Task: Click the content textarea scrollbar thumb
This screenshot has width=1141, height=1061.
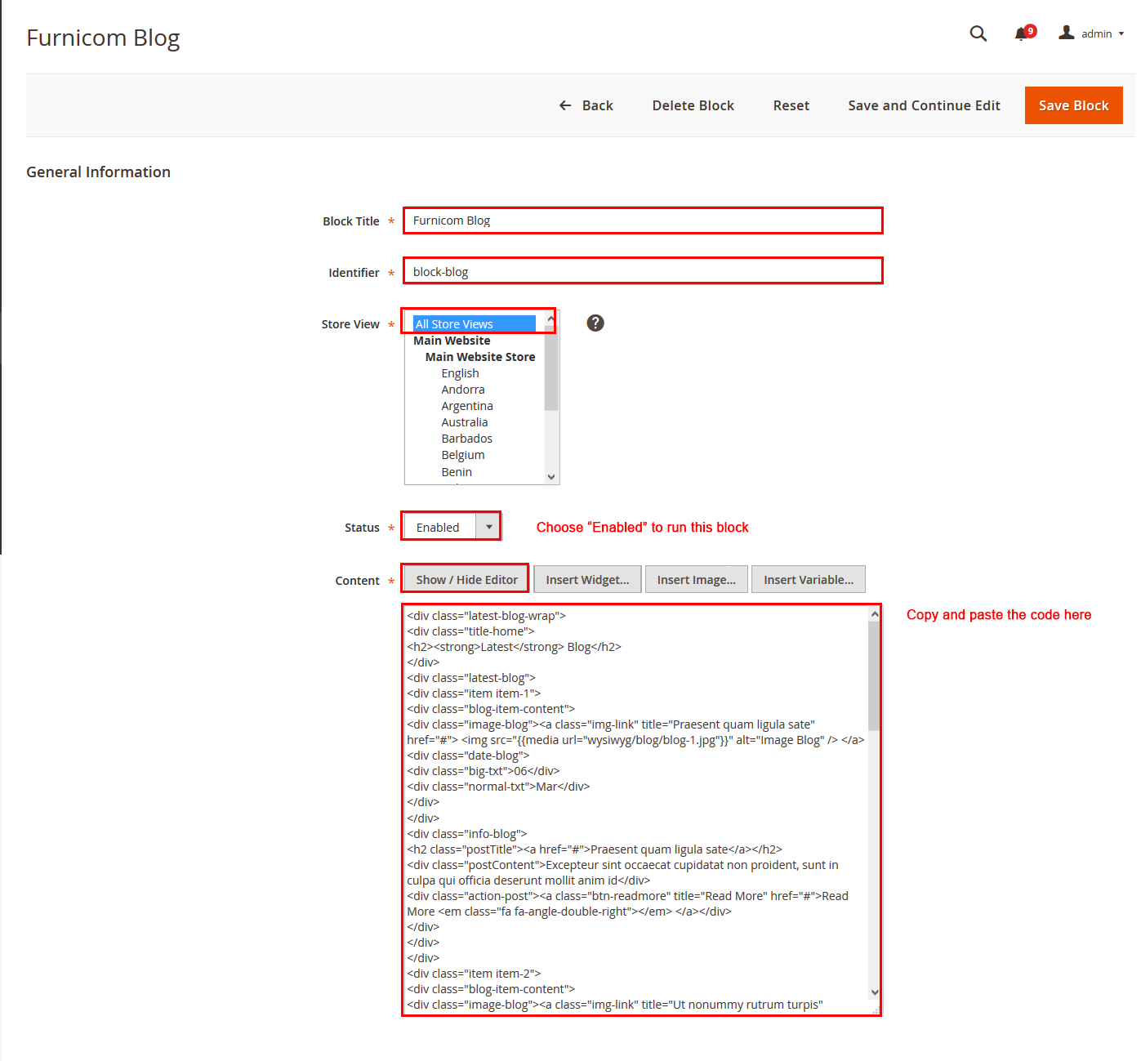Action: pos(874,676)
